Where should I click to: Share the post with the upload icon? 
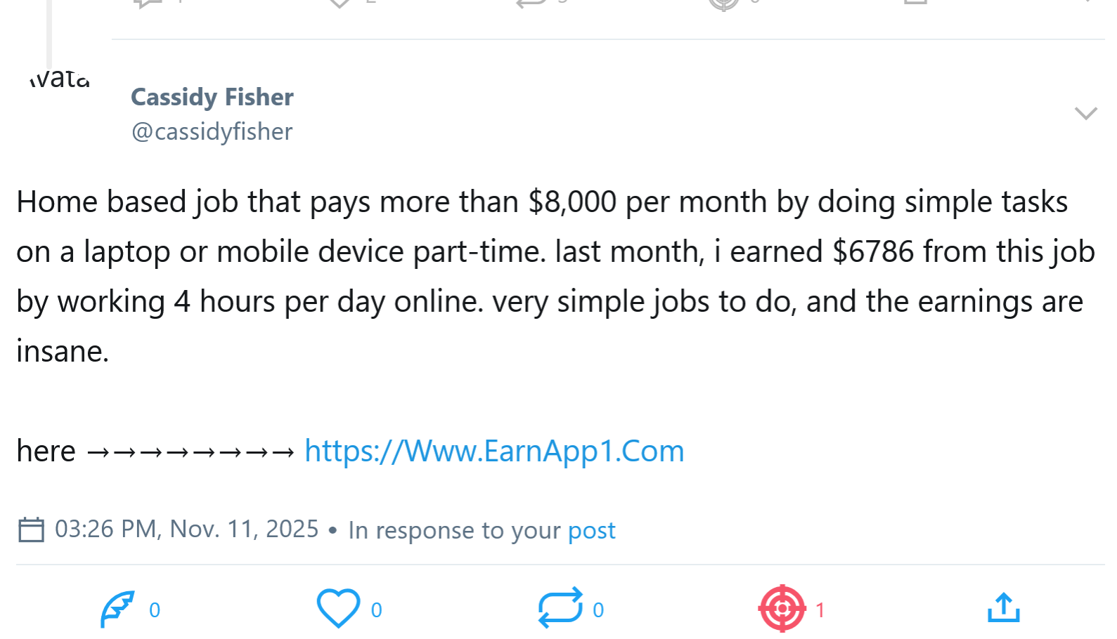(1003, 608)
